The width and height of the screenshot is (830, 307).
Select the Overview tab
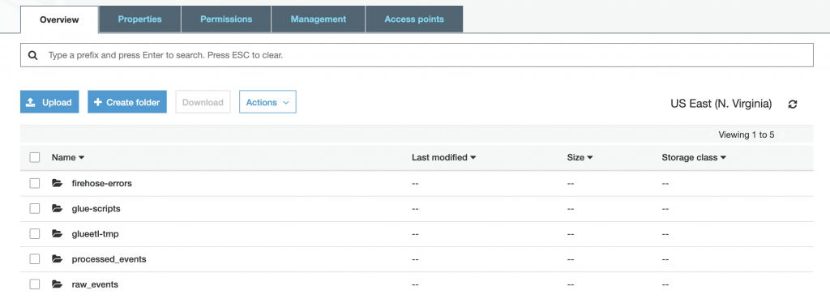tap(59, 19)
